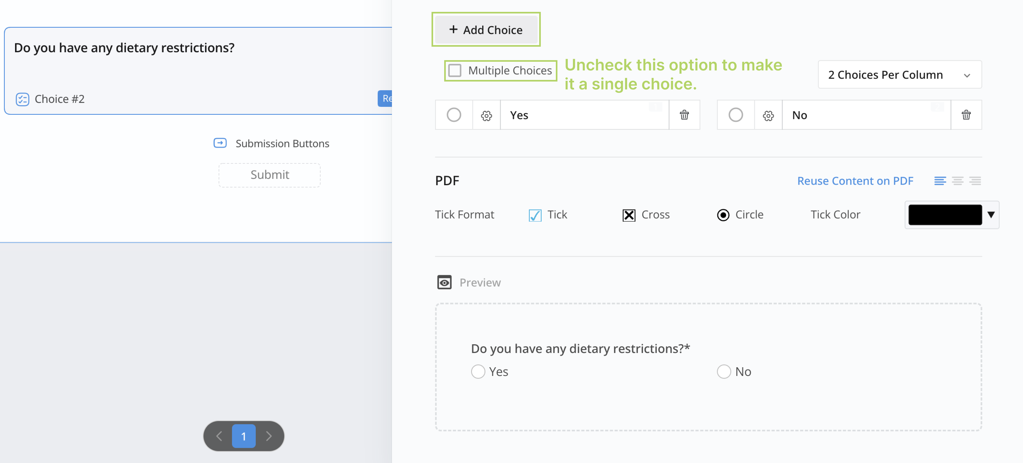1023x463 pixels.
Task: Select page 1 in pagination
Action: (x=243, y=436)
